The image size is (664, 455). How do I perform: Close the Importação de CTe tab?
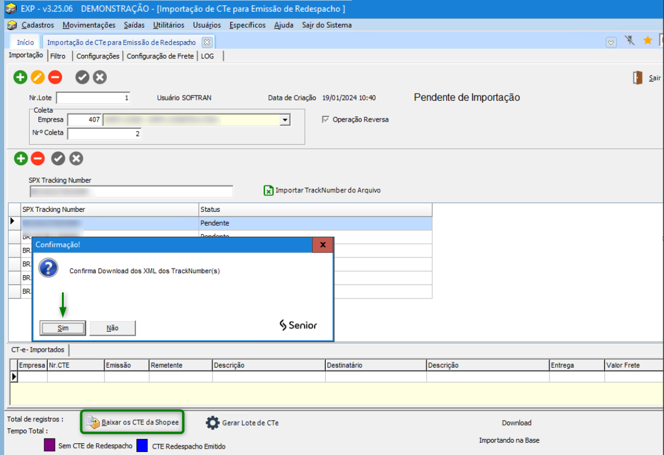tap(207, 42)
